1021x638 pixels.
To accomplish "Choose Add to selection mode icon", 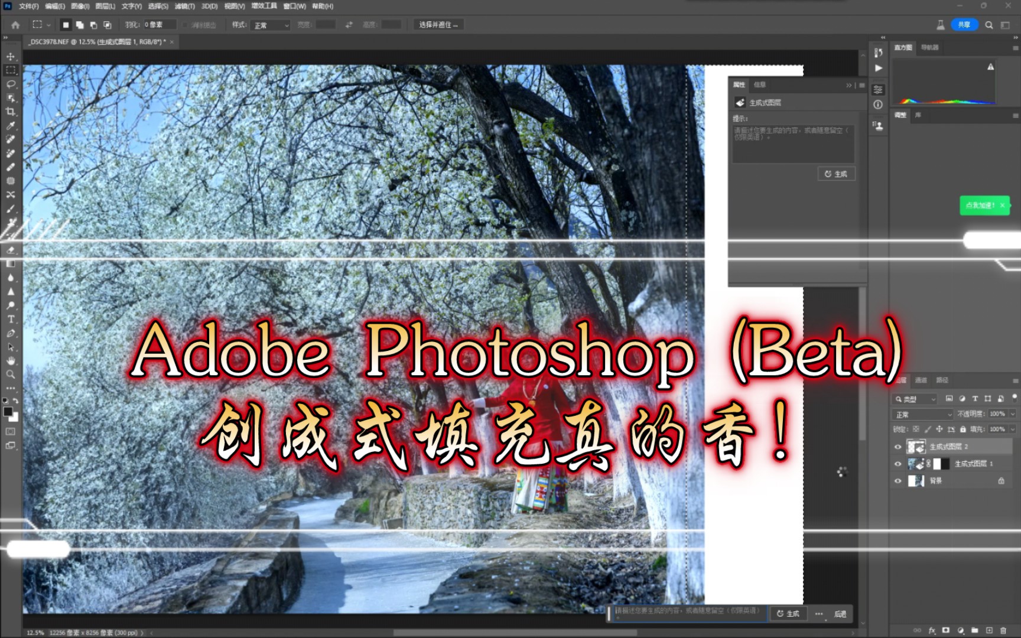I will click(80, 25).
